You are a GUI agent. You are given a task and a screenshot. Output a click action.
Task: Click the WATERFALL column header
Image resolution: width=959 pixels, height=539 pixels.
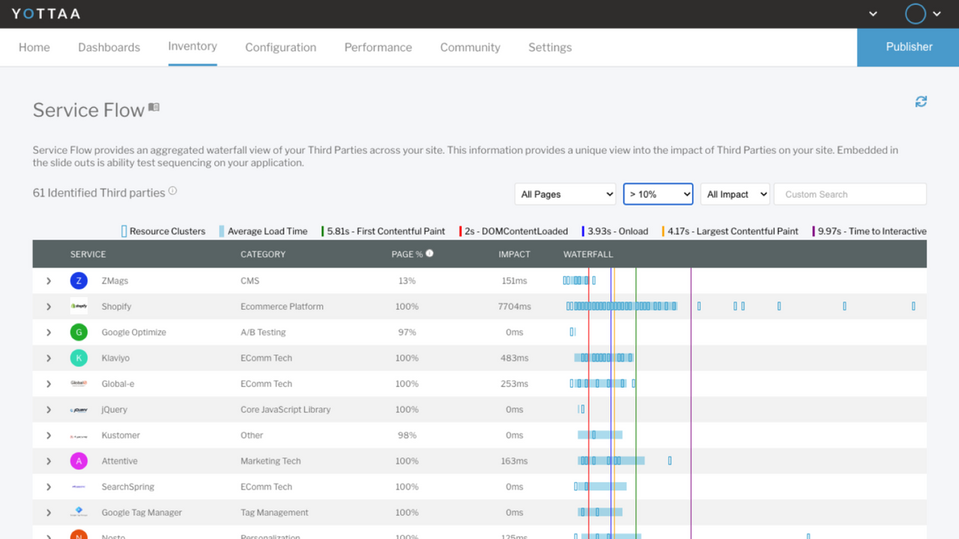[588, 255]
